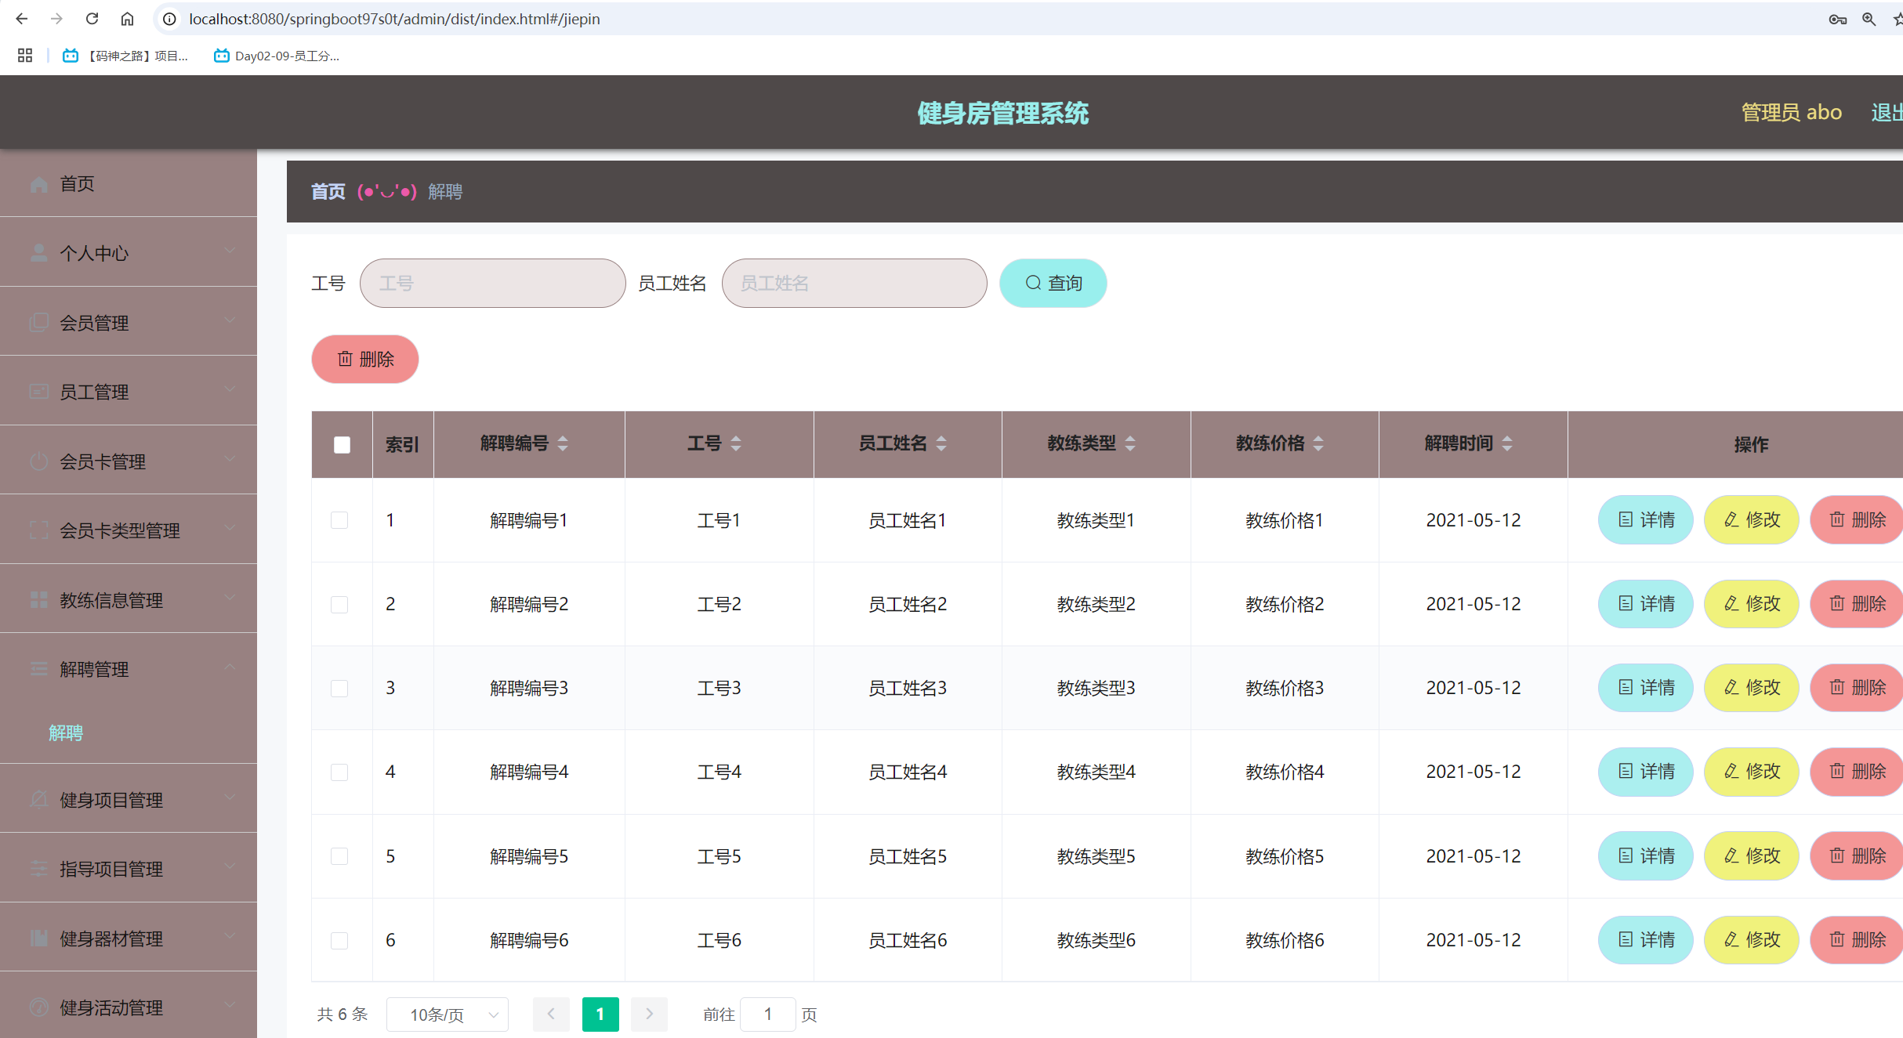
Task: Click the 查询 search button
Action: click(x=1053, y=283)
